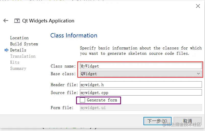This screenshot has height=131, width=205.
Task: Select the Summary wizard step
Action: [x=18, y=68]
